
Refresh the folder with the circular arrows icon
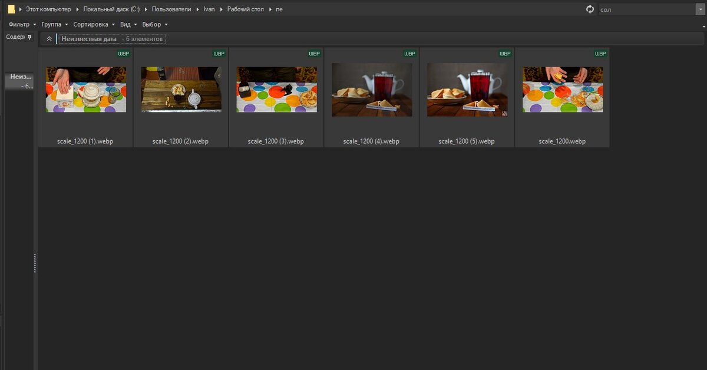click(590, 9)
